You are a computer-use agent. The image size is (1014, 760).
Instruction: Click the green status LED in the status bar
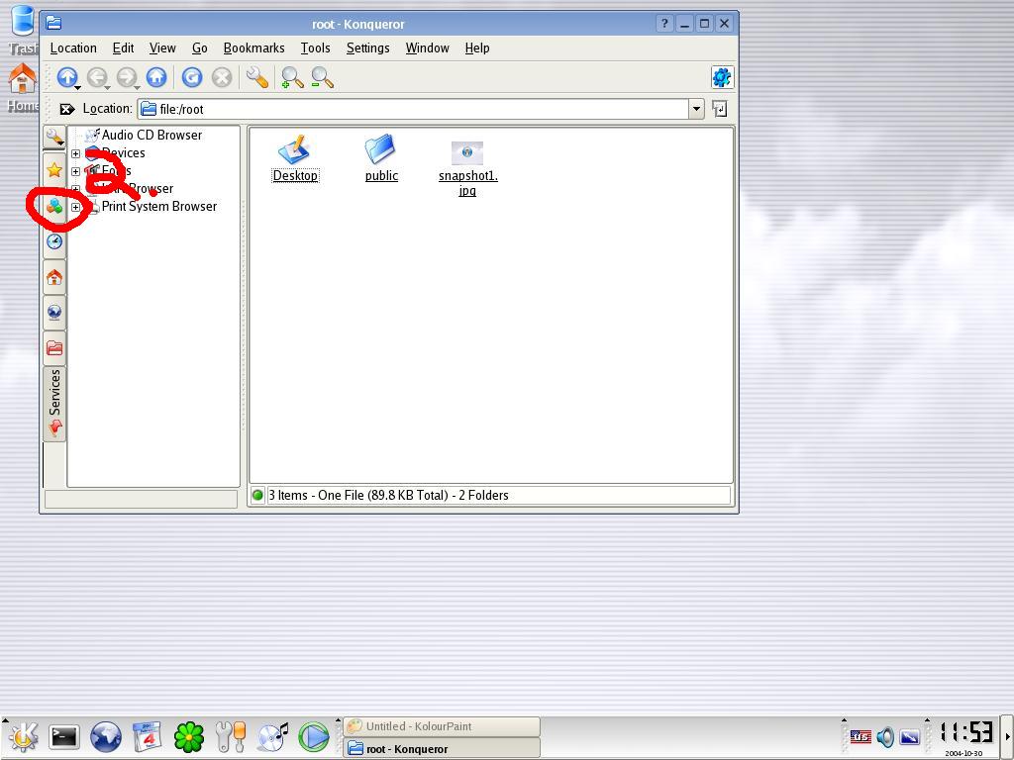(257, 496)
